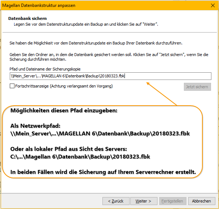This screenshot has height=209, width=219.
Task: Click the In beiden Fällen note line
Action: click(103, 172)
